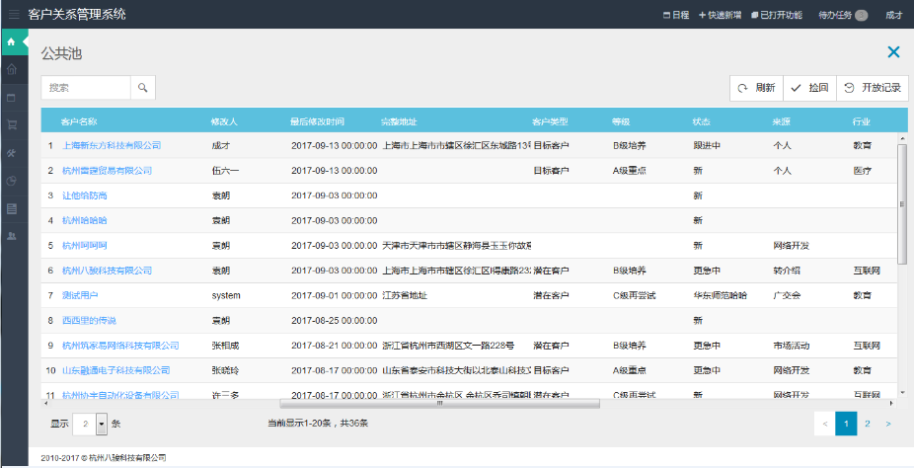The height and width of the screenshot is (468, 914).
Task: Go to page 2 in pagination
Action: coord(867,424)
